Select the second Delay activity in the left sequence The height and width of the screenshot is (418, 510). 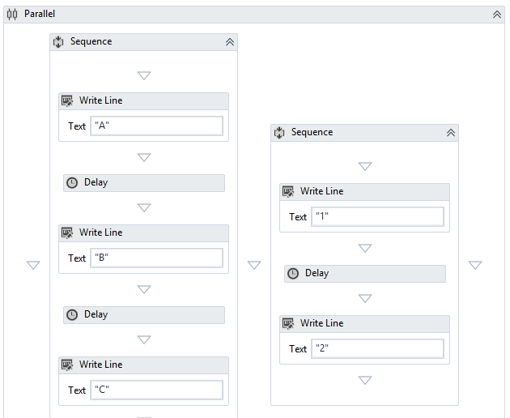click(x=144, y=314)
